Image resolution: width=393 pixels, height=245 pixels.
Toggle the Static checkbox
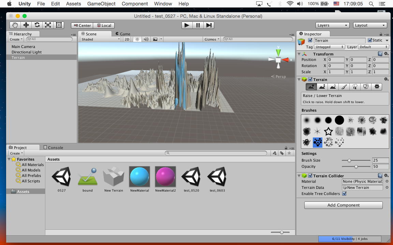coord(370,40)
